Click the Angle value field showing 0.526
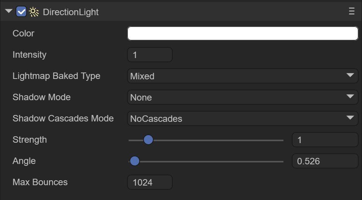The height and width of the screenshot is (200, 362). (325, 161)
